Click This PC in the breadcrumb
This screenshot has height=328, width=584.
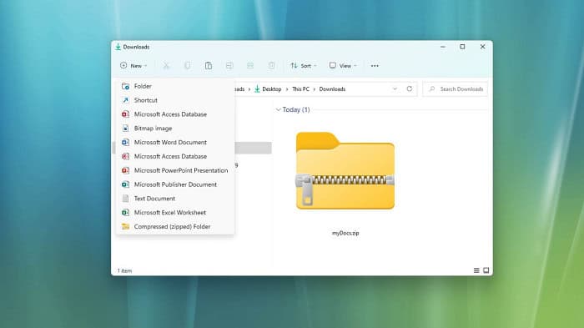point(300,89)
